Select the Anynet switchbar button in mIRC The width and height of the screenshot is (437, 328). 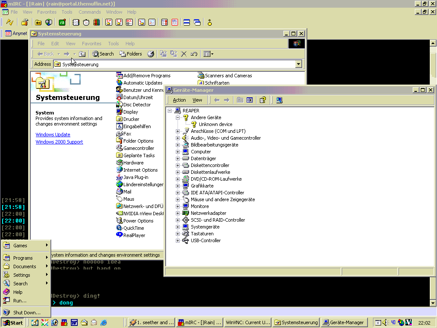(16, 33)
